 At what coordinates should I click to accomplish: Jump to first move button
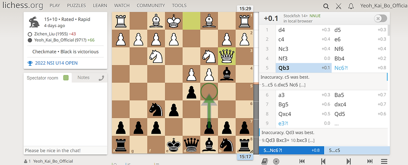[302, 161]
